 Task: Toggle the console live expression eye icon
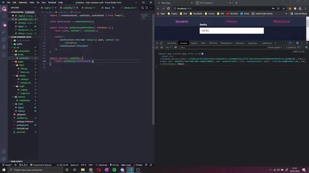pos(175,47)
